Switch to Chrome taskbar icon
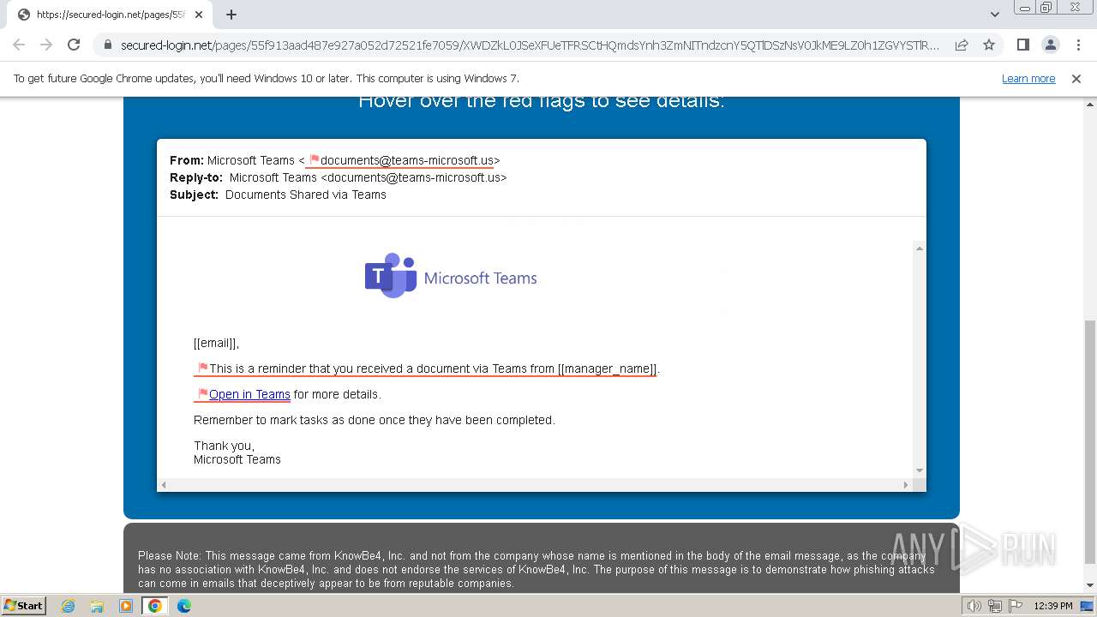1097x617 pixels. [x=155, y=606]
